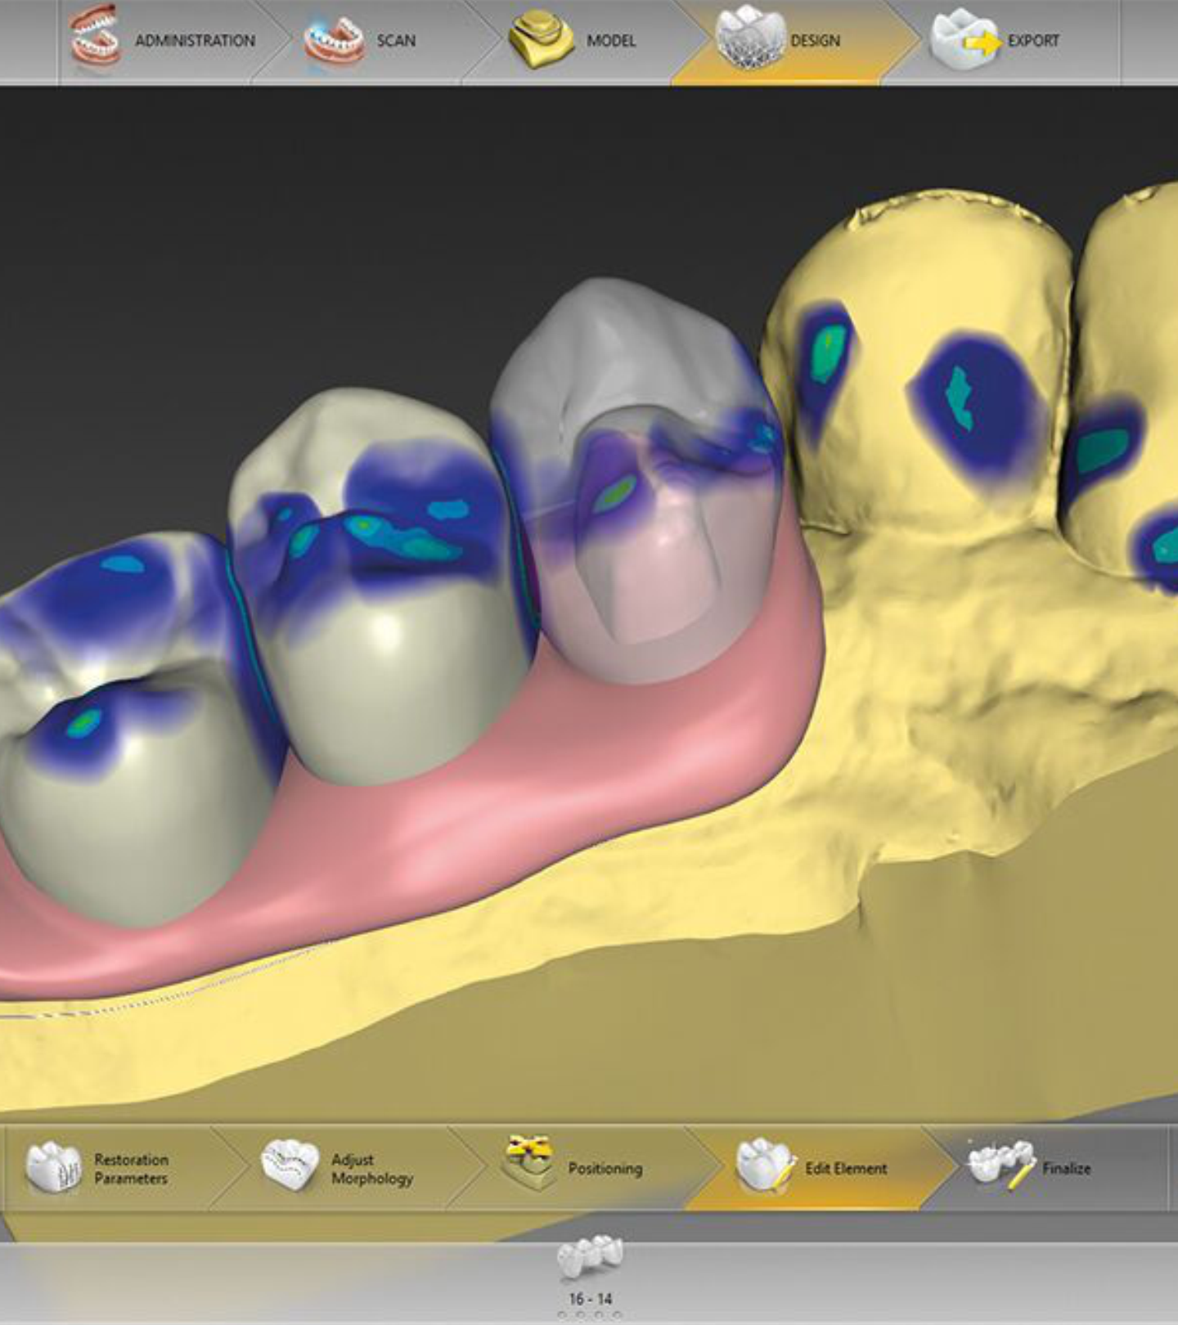Click the Design phase wireframe tooth icon

pyautogui.click(x=749, y=38)
